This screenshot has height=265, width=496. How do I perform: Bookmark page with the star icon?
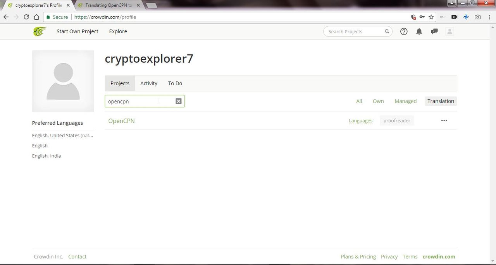431,17
